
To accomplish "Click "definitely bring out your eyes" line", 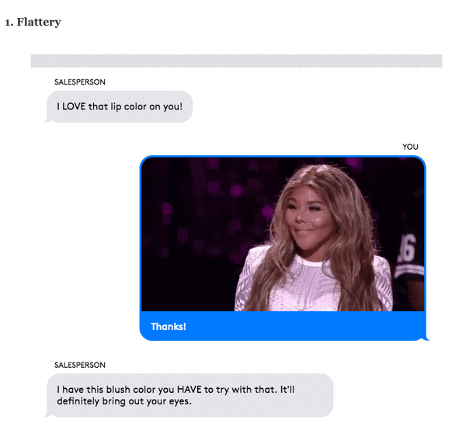I will pyautogui.click(x=124, y=401).
